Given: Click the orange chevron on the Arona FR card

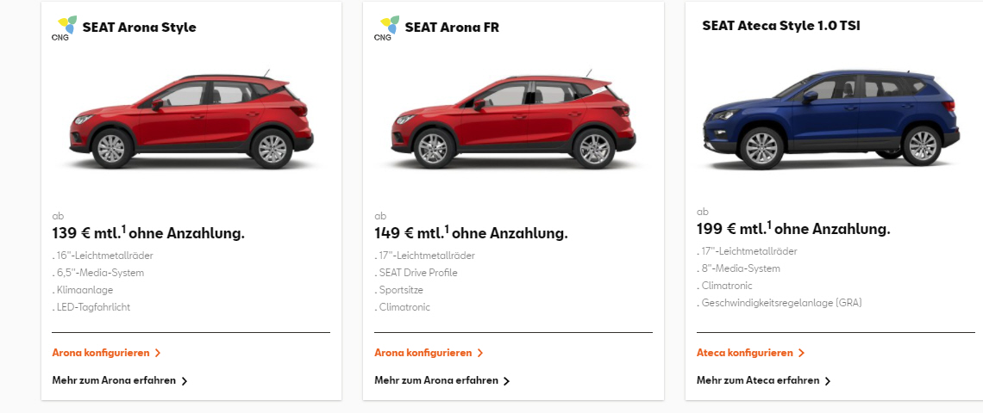Looking at the screenshot, I should (480, 353).
